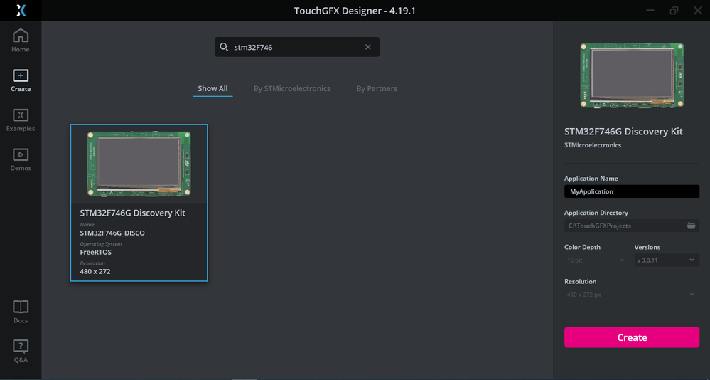Switch to By Partners tab
This screenshot has height=380, width=710.
pos(377,88)
